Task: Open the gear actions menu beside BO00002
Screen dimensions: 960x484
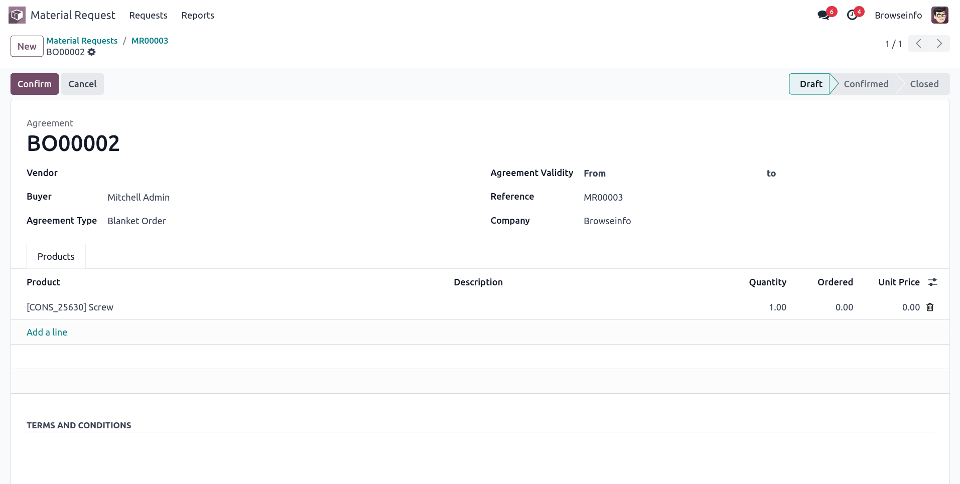Action: click(91, 52)
